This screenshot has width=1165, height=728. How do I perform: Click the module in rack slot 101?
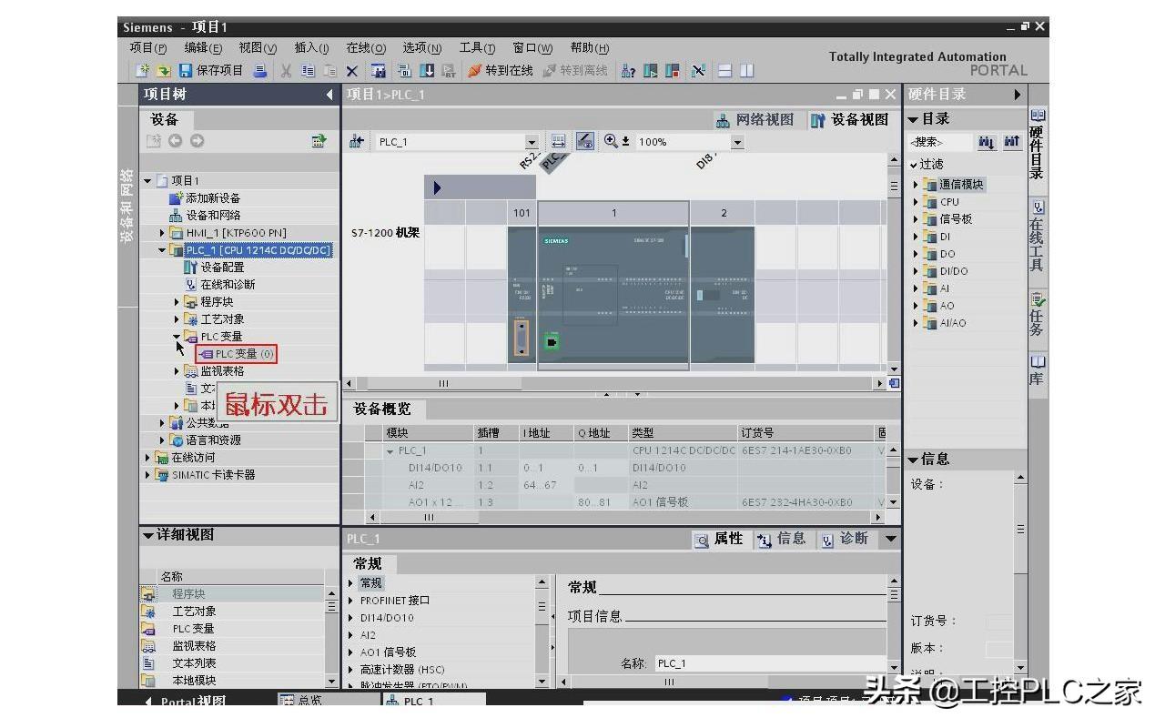522,296
